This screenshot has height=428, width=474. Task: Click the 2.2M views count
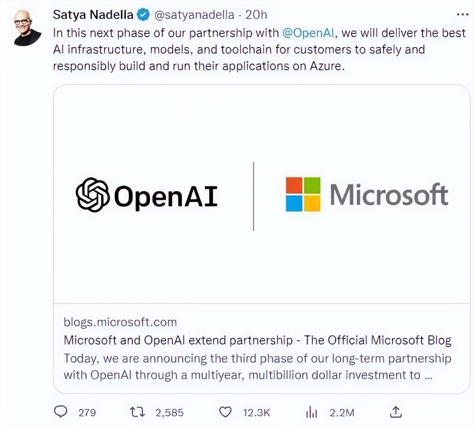click(x=342, y=412)
